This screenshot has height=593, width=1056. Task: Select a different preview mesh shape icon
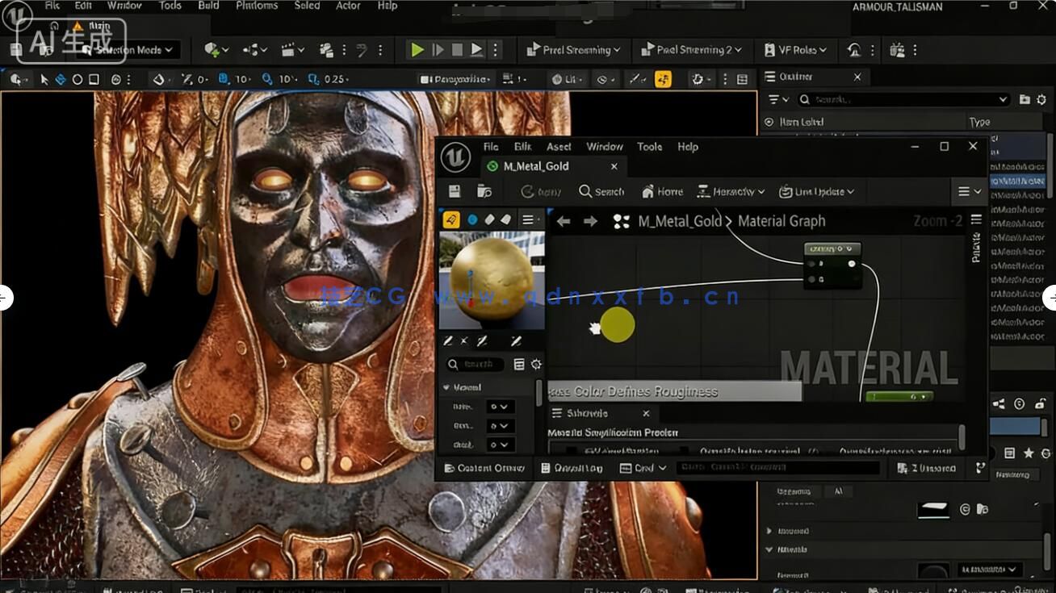pyautogui.click(x=488, y=219)
